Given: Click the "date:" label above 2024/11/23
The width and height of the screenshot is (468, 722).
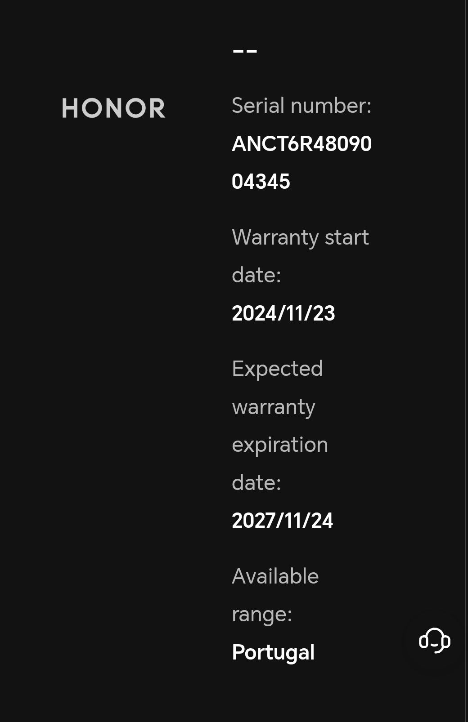Looking at the screenshot, I should 256,275.
